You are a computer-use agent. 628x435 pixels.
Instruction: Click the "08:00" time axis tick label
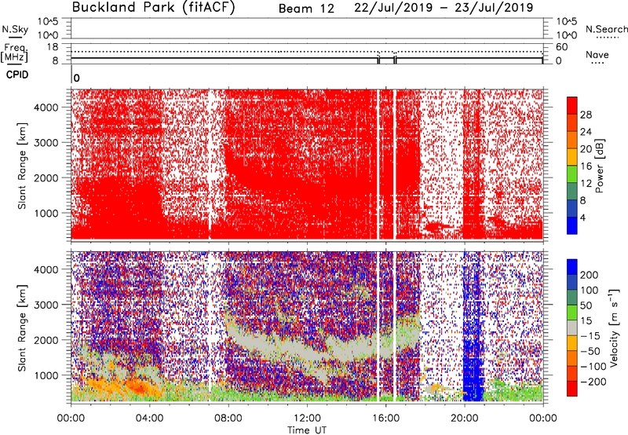coord(228,419)
